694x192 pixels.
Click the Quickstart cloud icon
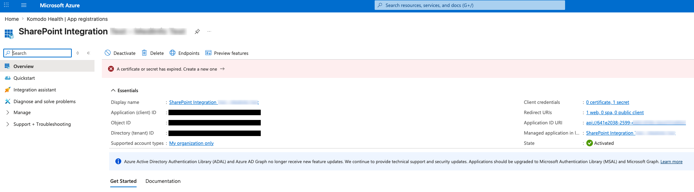[7, 78]
